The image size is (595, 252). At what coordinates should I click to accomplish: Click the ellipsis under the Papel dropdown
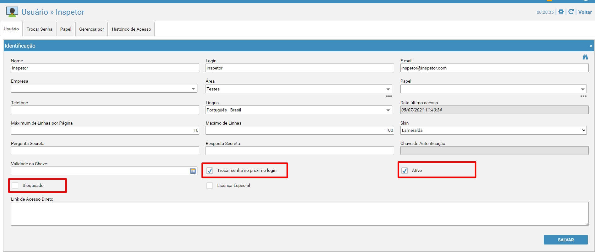[583, 96]
